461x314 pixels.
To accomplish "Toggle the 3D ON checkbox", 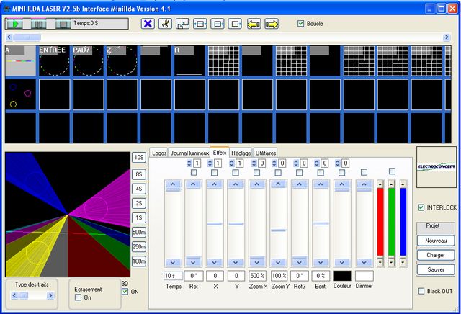I will tap(125, 292).
